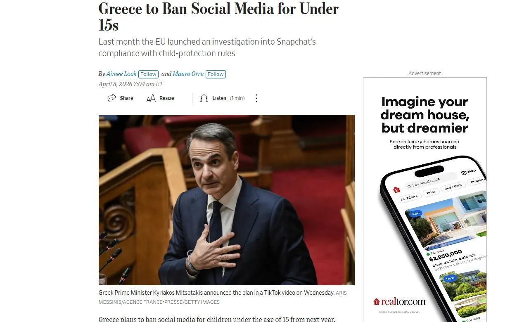Click the Listen headphones icon
This screenshot has height=322, width=517.
click(204, 98)
